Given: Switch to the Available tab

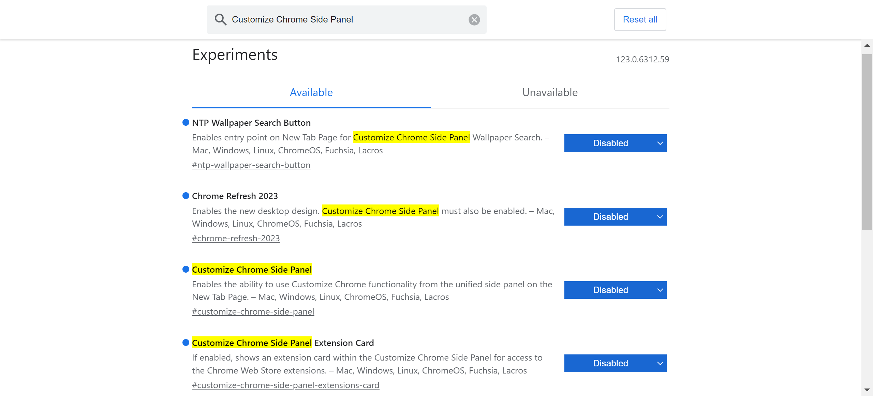Looking at the screenshot, I should pos(311,92).
